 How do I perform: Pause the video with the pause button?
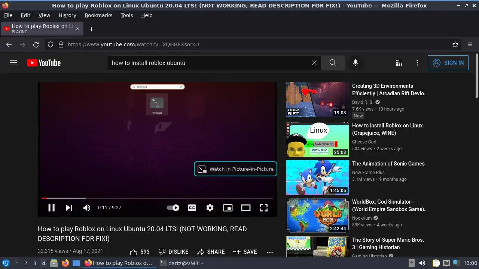coord(51,208)
